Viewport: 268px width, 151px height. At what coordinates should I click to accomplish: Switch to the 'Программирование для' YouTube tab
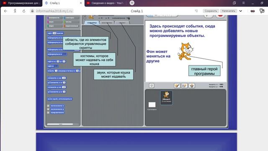[21, 3]
